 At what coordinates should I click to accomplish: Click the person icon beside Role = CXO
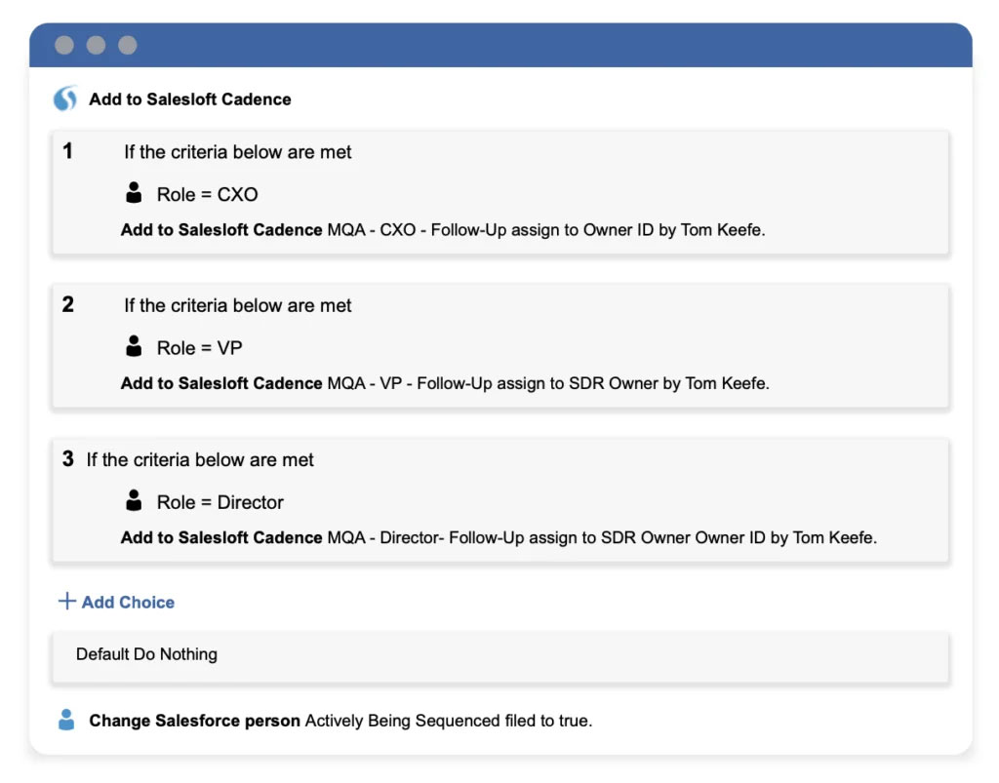click(135, 193)
